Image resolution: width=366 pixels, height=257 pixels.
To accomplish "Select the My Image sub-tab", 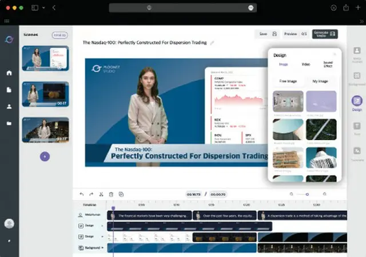I will [320, 81].
